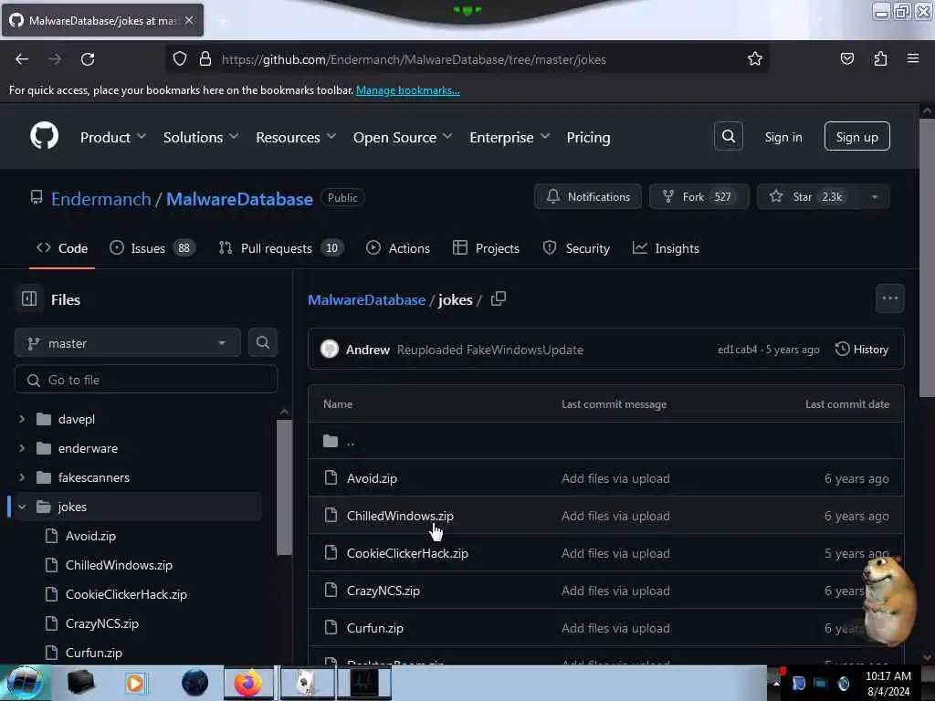Screen dimensions: 935x701
Task: Open ChilledWindows.zip in file list
Action: tap(400, 516)
